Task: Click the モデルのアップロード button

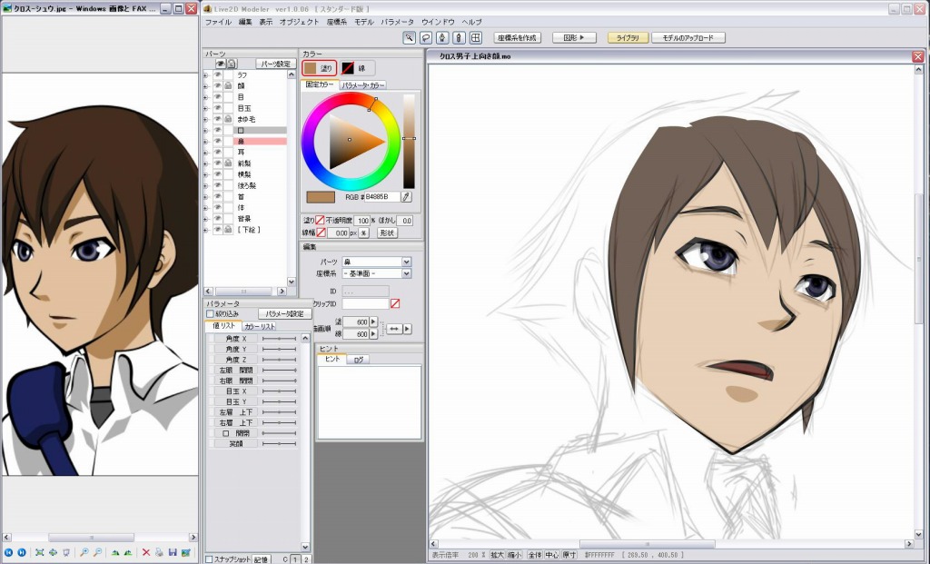Action: tap(688, 37)
